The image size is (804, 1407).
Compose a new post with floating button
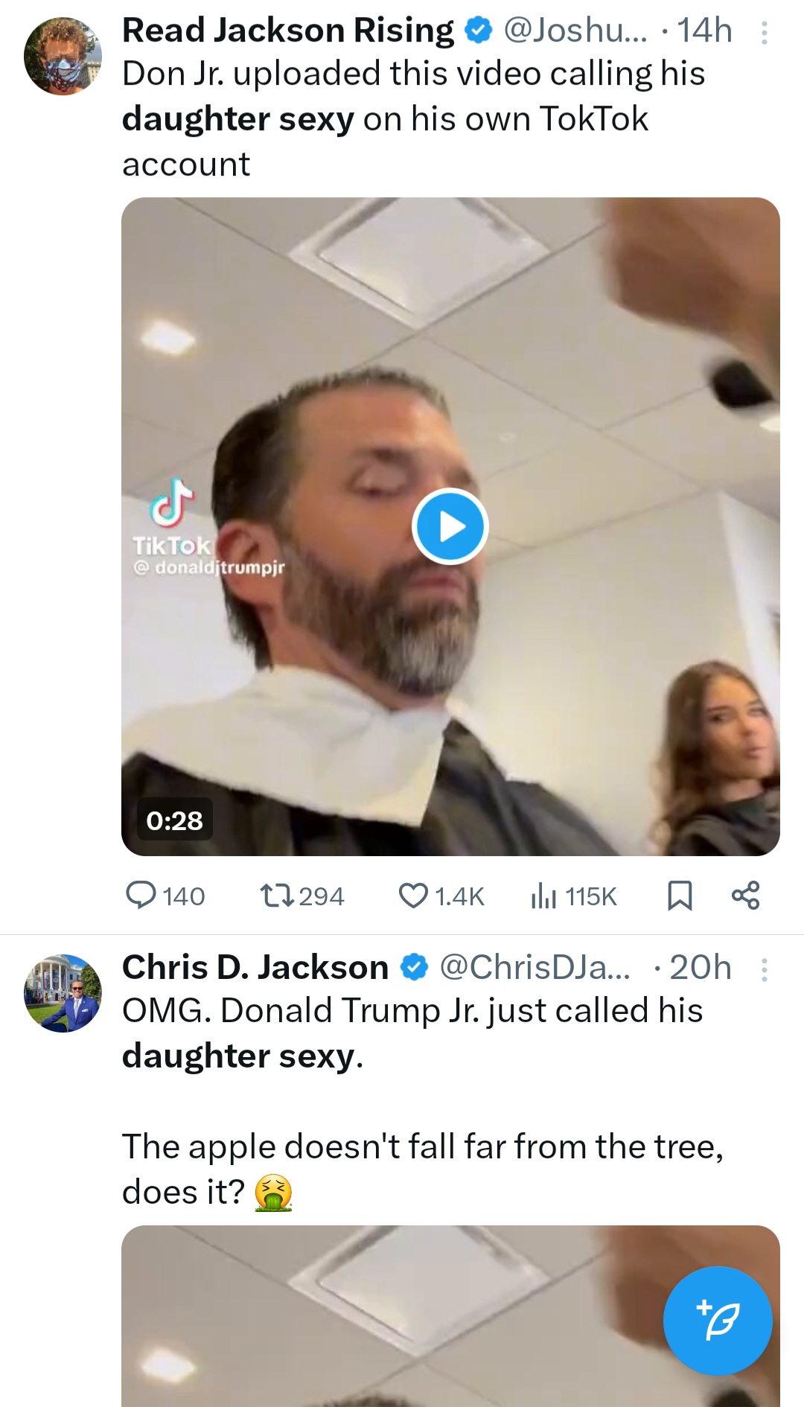718,1321
